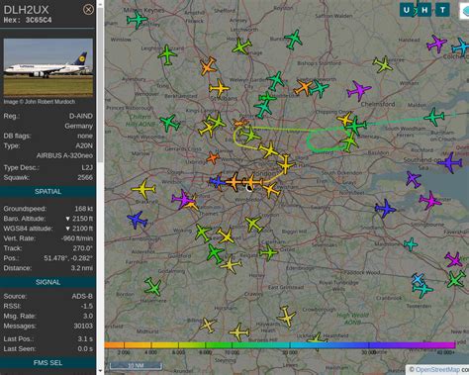Click the Vert. Rate -960 ft/min value
This screenshot has width=469, height=375.
(77, 238)
